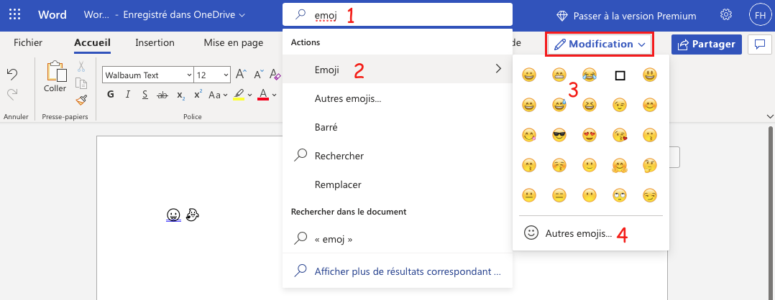Toggle bold G formatting
The width and height of the screenshot is (775, 300).
[x=111, y=94]
